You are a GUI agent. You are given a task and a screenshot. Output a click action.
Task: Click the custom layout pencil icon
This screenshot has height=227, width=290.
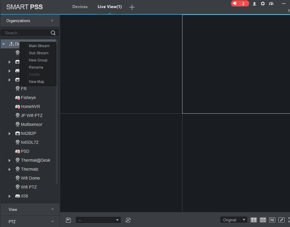tap(281, 220)
